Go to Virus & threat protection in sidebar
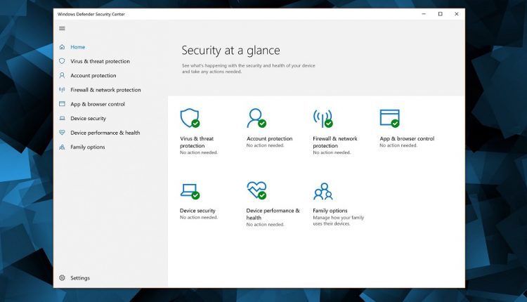 coord(100,61)
